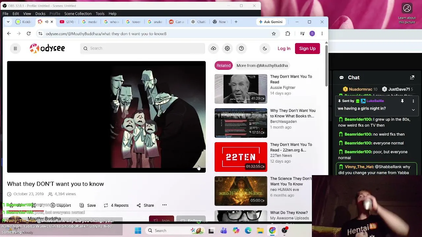422x237 pixels.
Task: Focus the Odysee search field
Action: (143, 48)
